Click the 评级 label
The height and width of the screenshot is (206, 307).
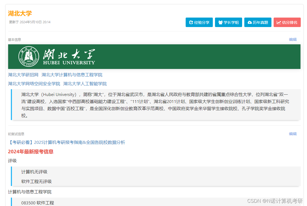pyautogui.click(x=12, y=161)
